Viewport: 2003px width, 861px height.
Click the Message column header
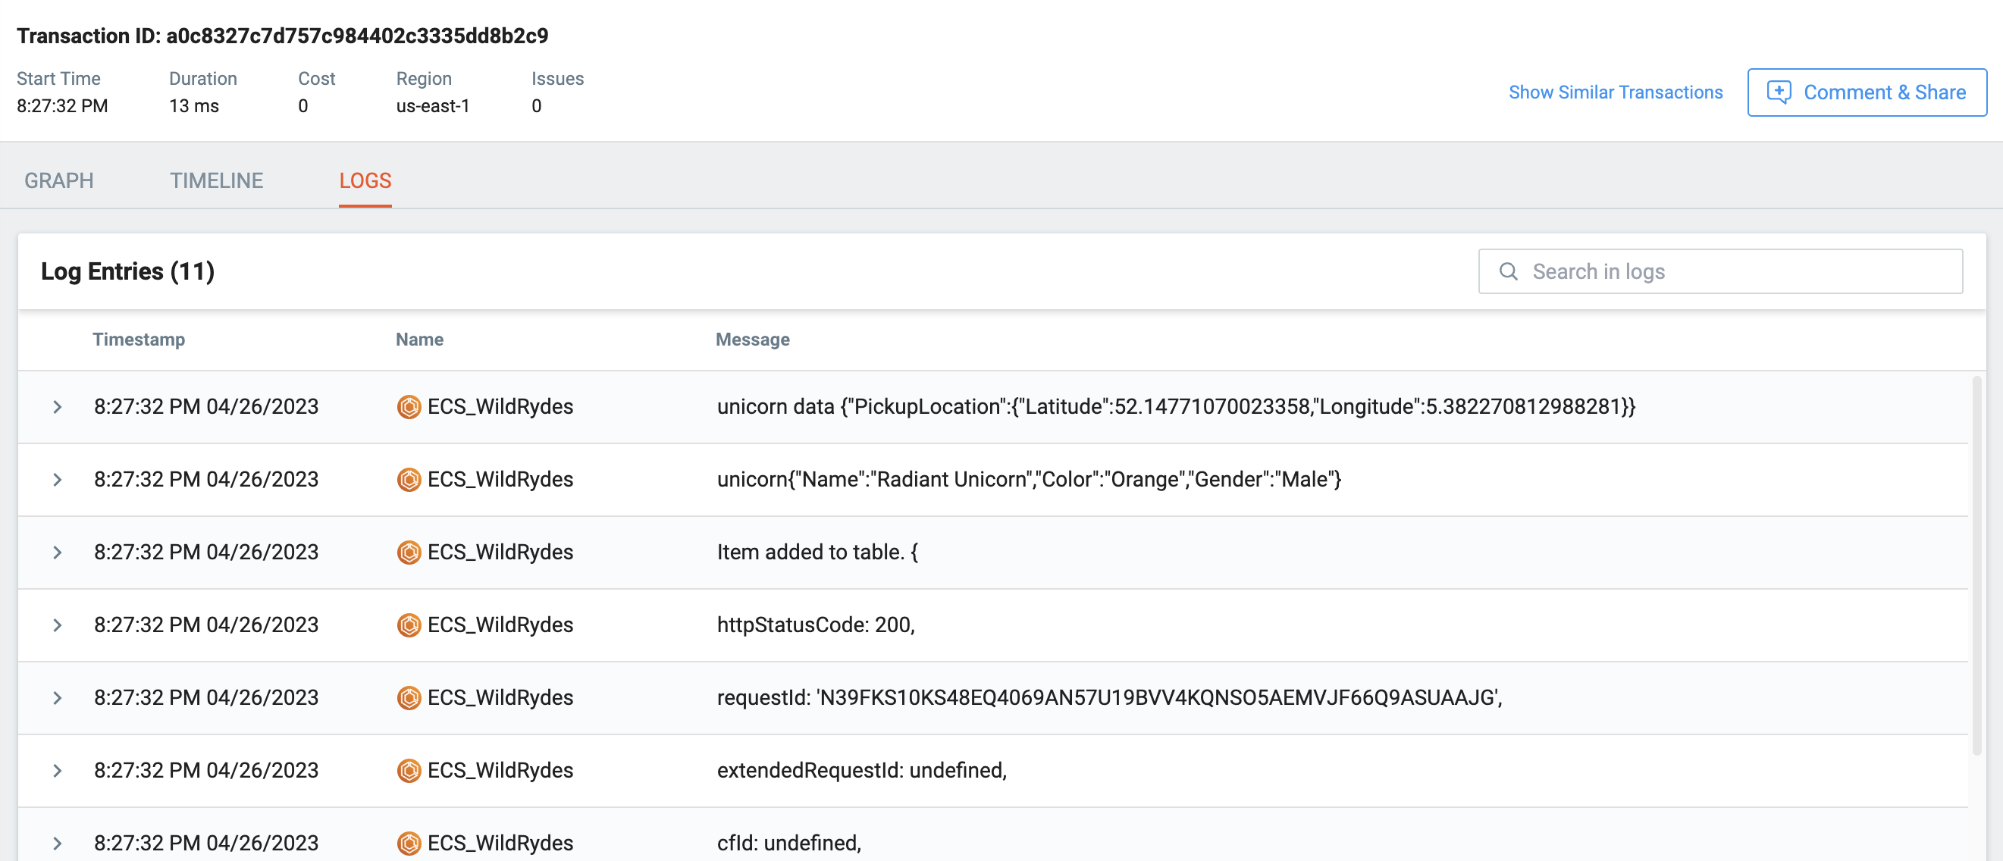(x=753, y=340)
